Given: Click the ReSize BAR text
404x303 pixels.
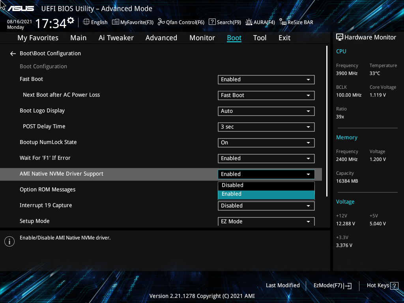Looking at the screenshot, I should pos(300,22).
